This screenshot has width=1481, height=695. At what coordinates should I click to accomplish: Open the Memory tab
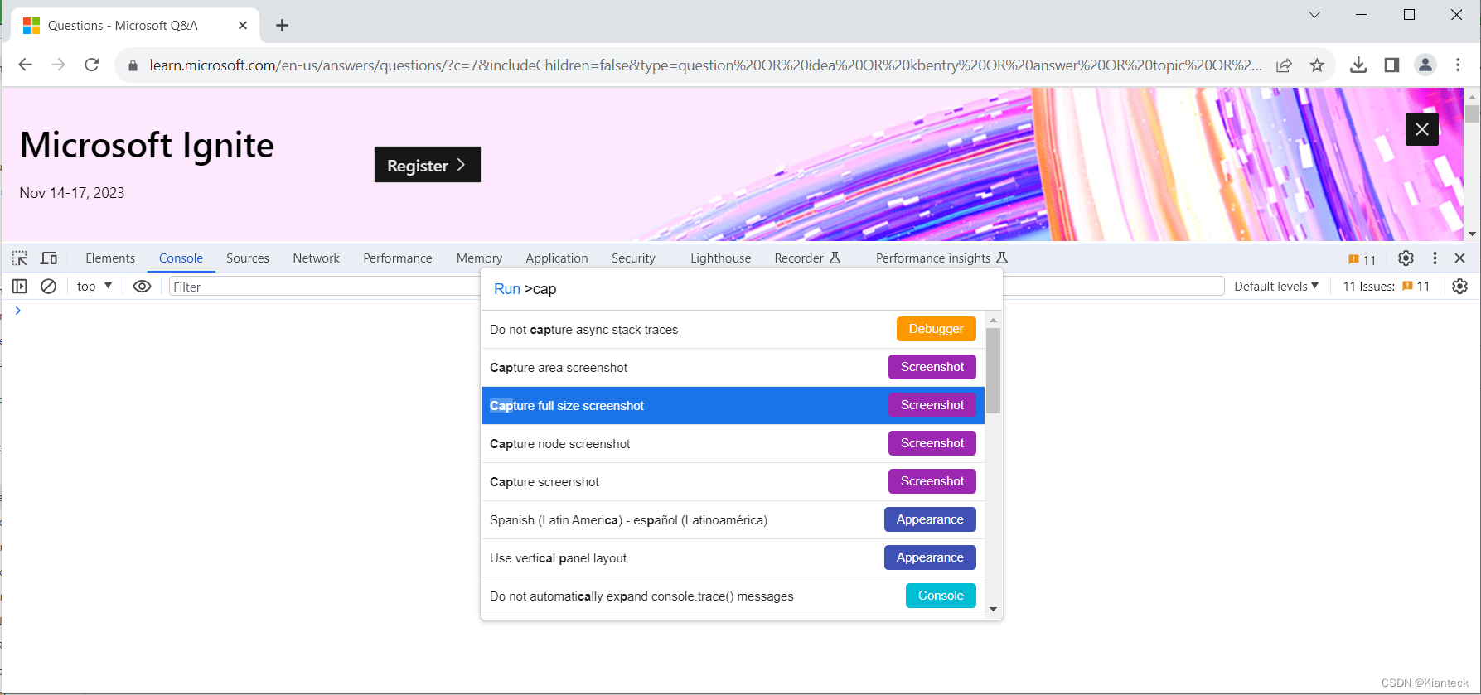(x=479, y=258)
